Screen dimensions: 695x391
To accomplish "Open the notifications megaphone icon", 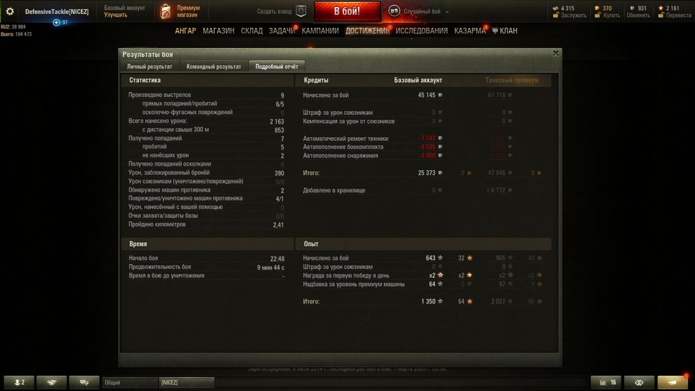I will (x=672, y=382).
